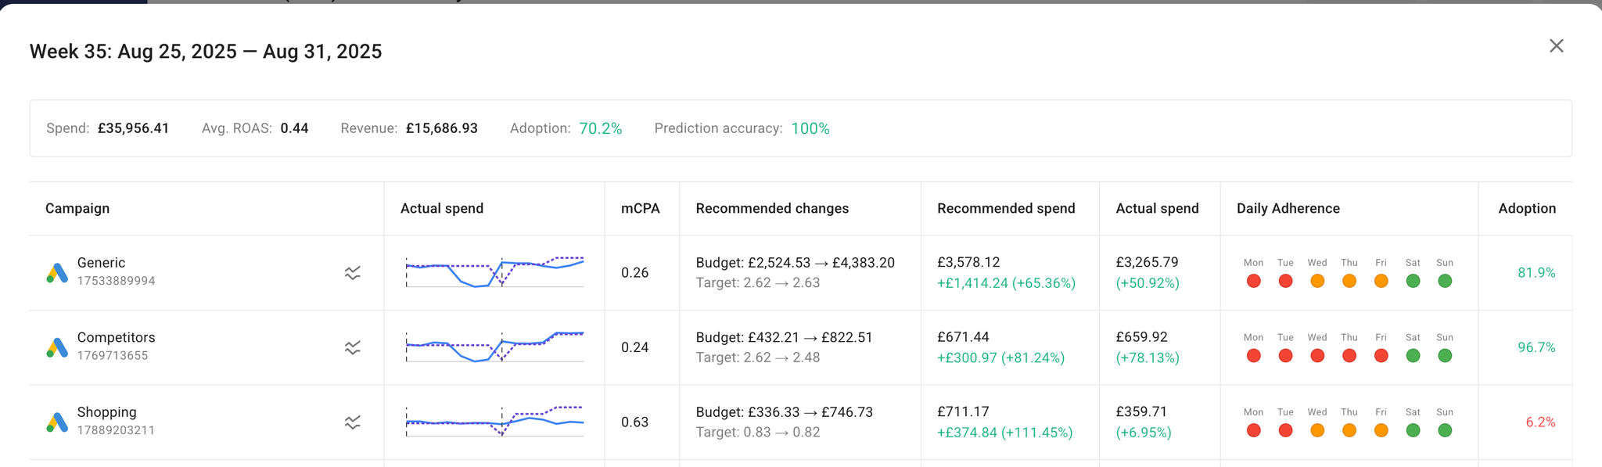Open the Shopping campaign name
This screenshot has height=467, width=1602.
click(x=106, y=412)
